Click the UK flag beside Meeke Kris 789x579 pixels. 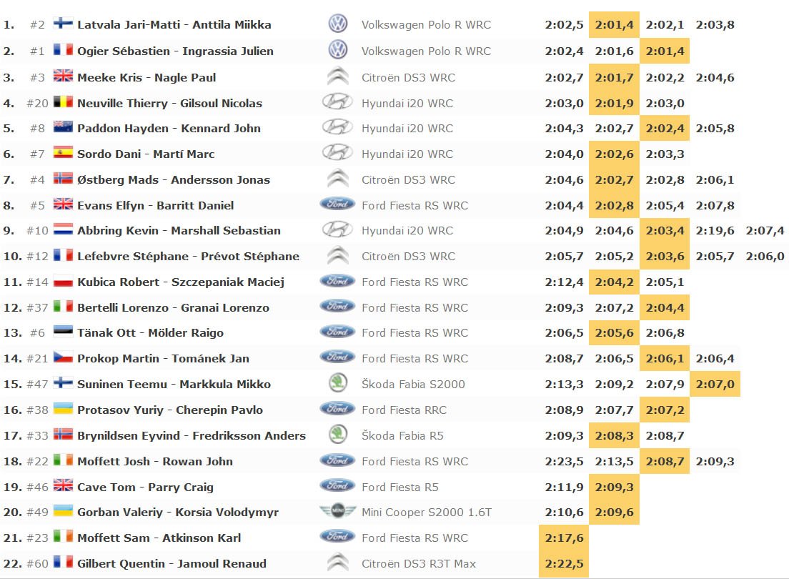tap(63, 76)
